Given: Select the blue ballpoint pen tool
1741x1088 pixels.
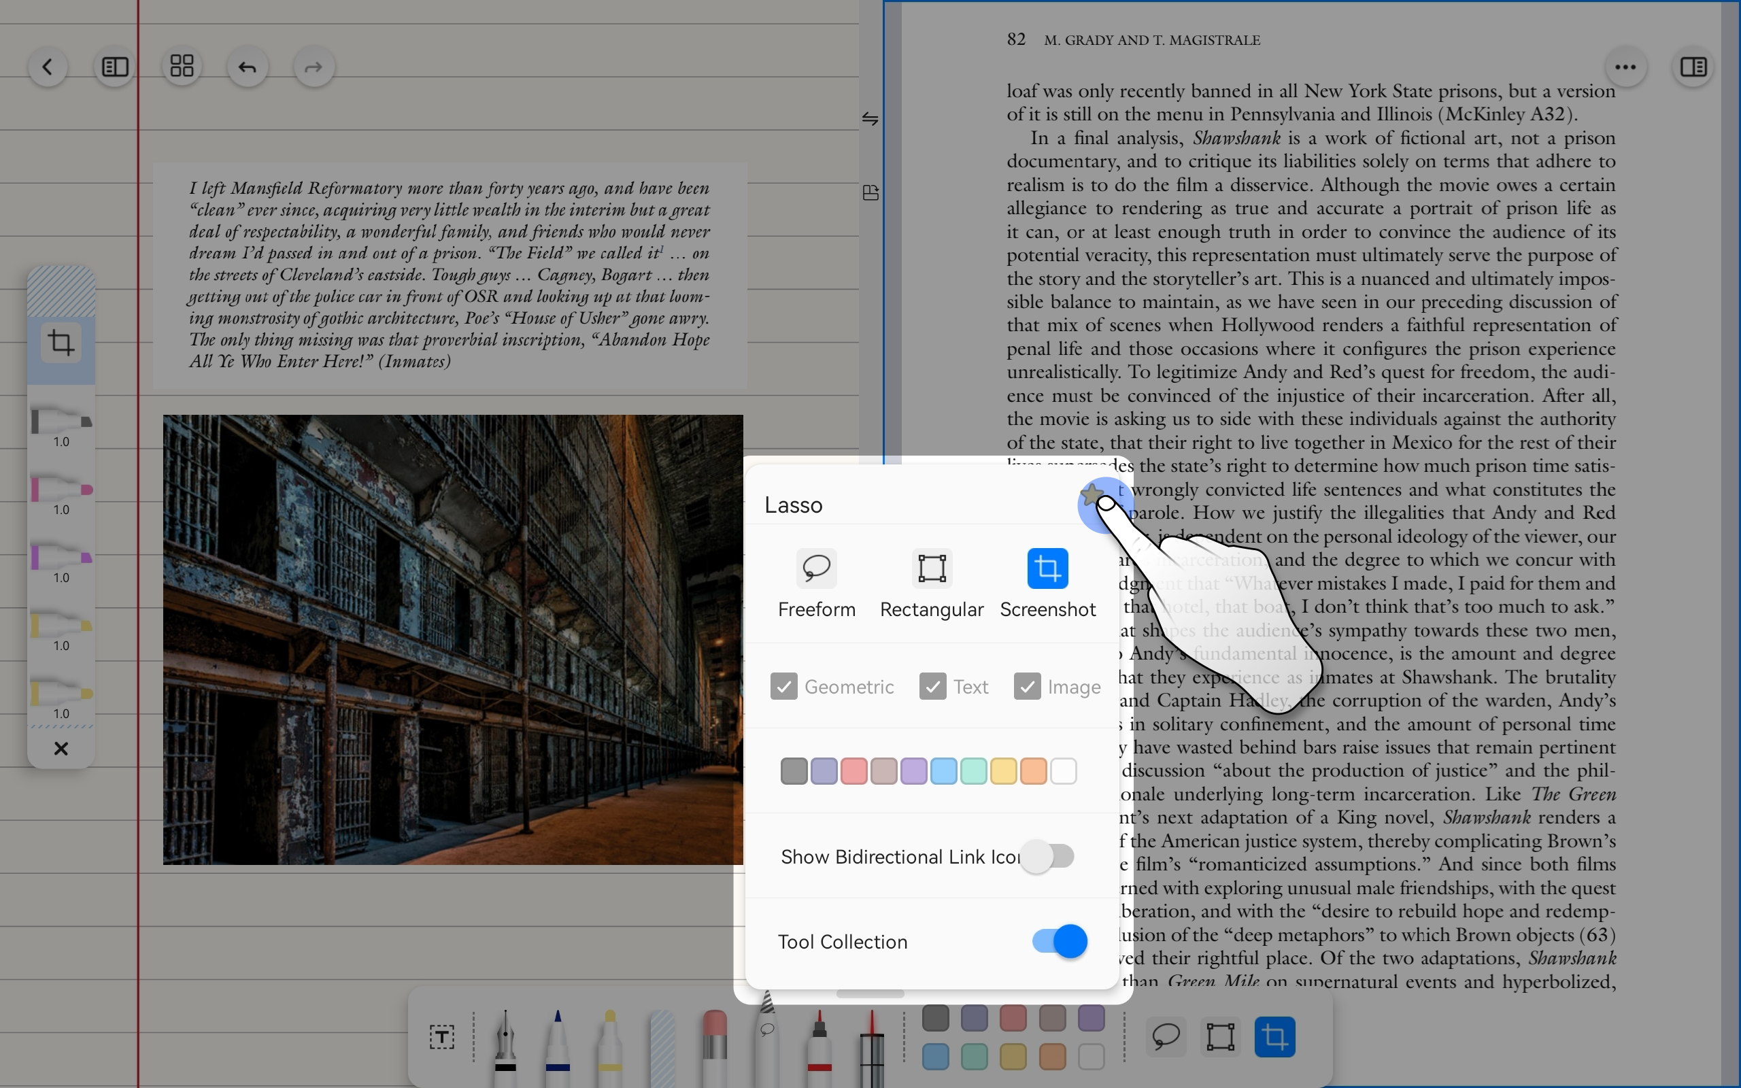Looking at the screenshot, I should (558, 1047).
